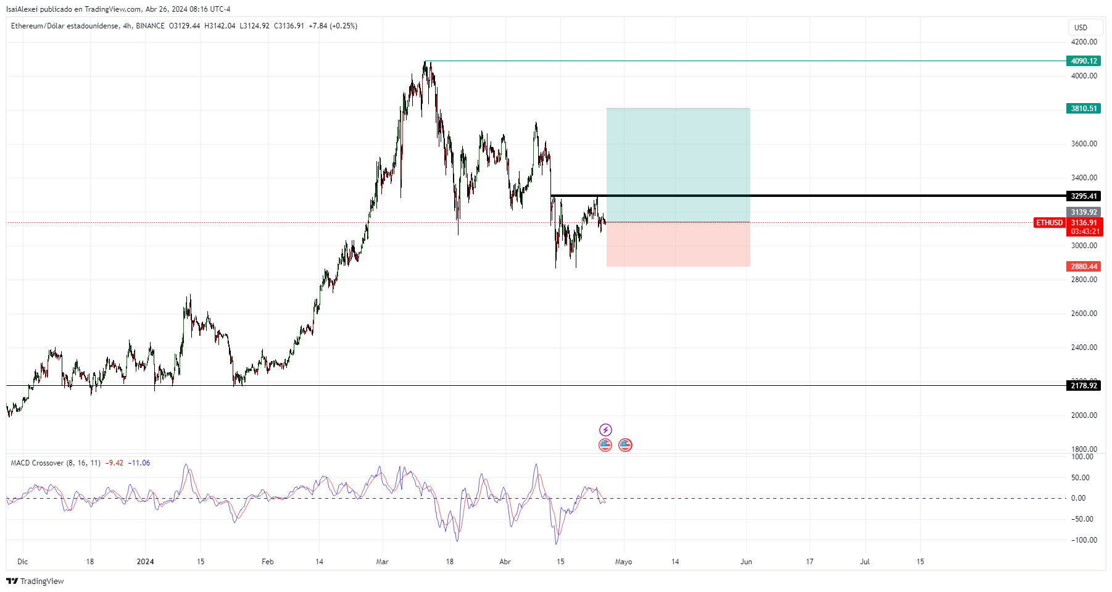Click the −100.00 MACD axis label
The image size is (1112, 592).
pos(1084,540)
